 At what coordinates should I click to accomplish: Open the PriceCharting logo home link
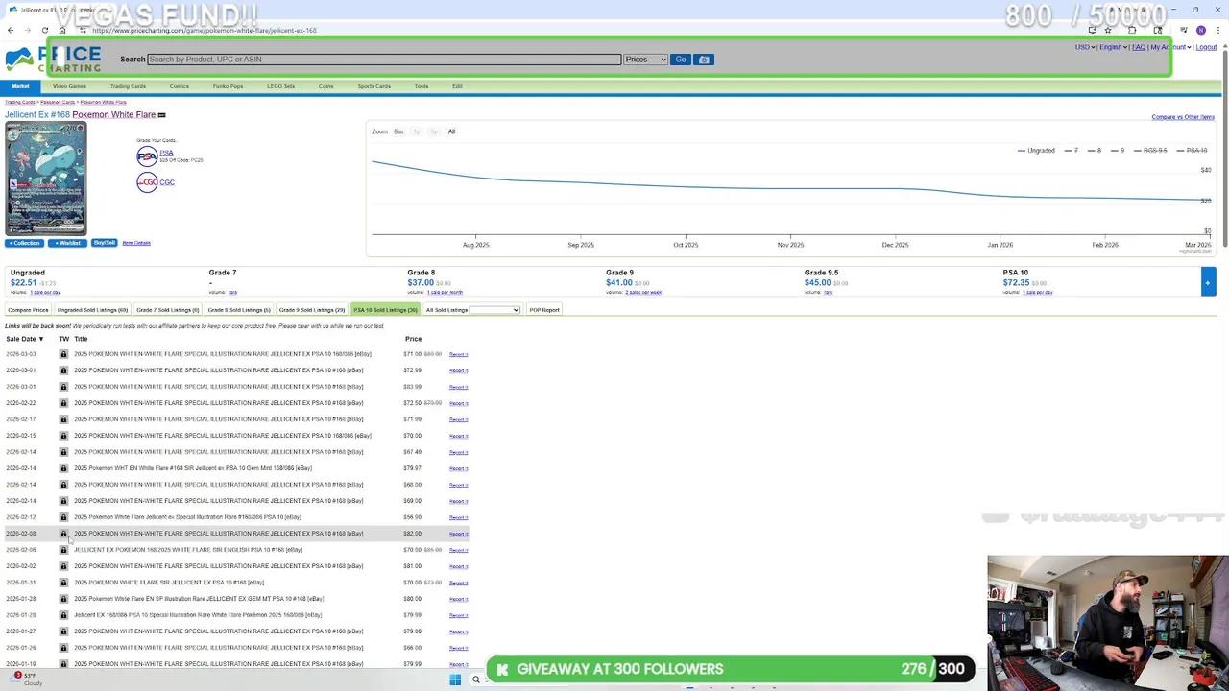click(53, 60)
